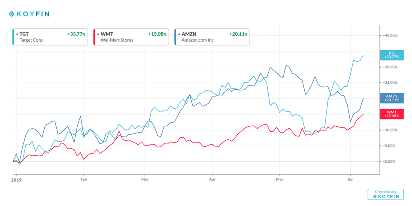Click the TGT +33.77% price axis tag
The image size is (412, 206).
(391, 55)
